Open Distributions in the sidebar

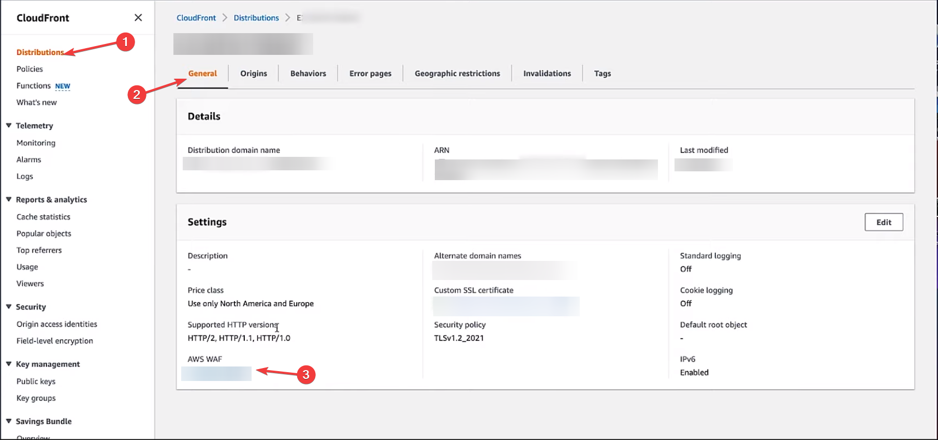pos(40,52)
